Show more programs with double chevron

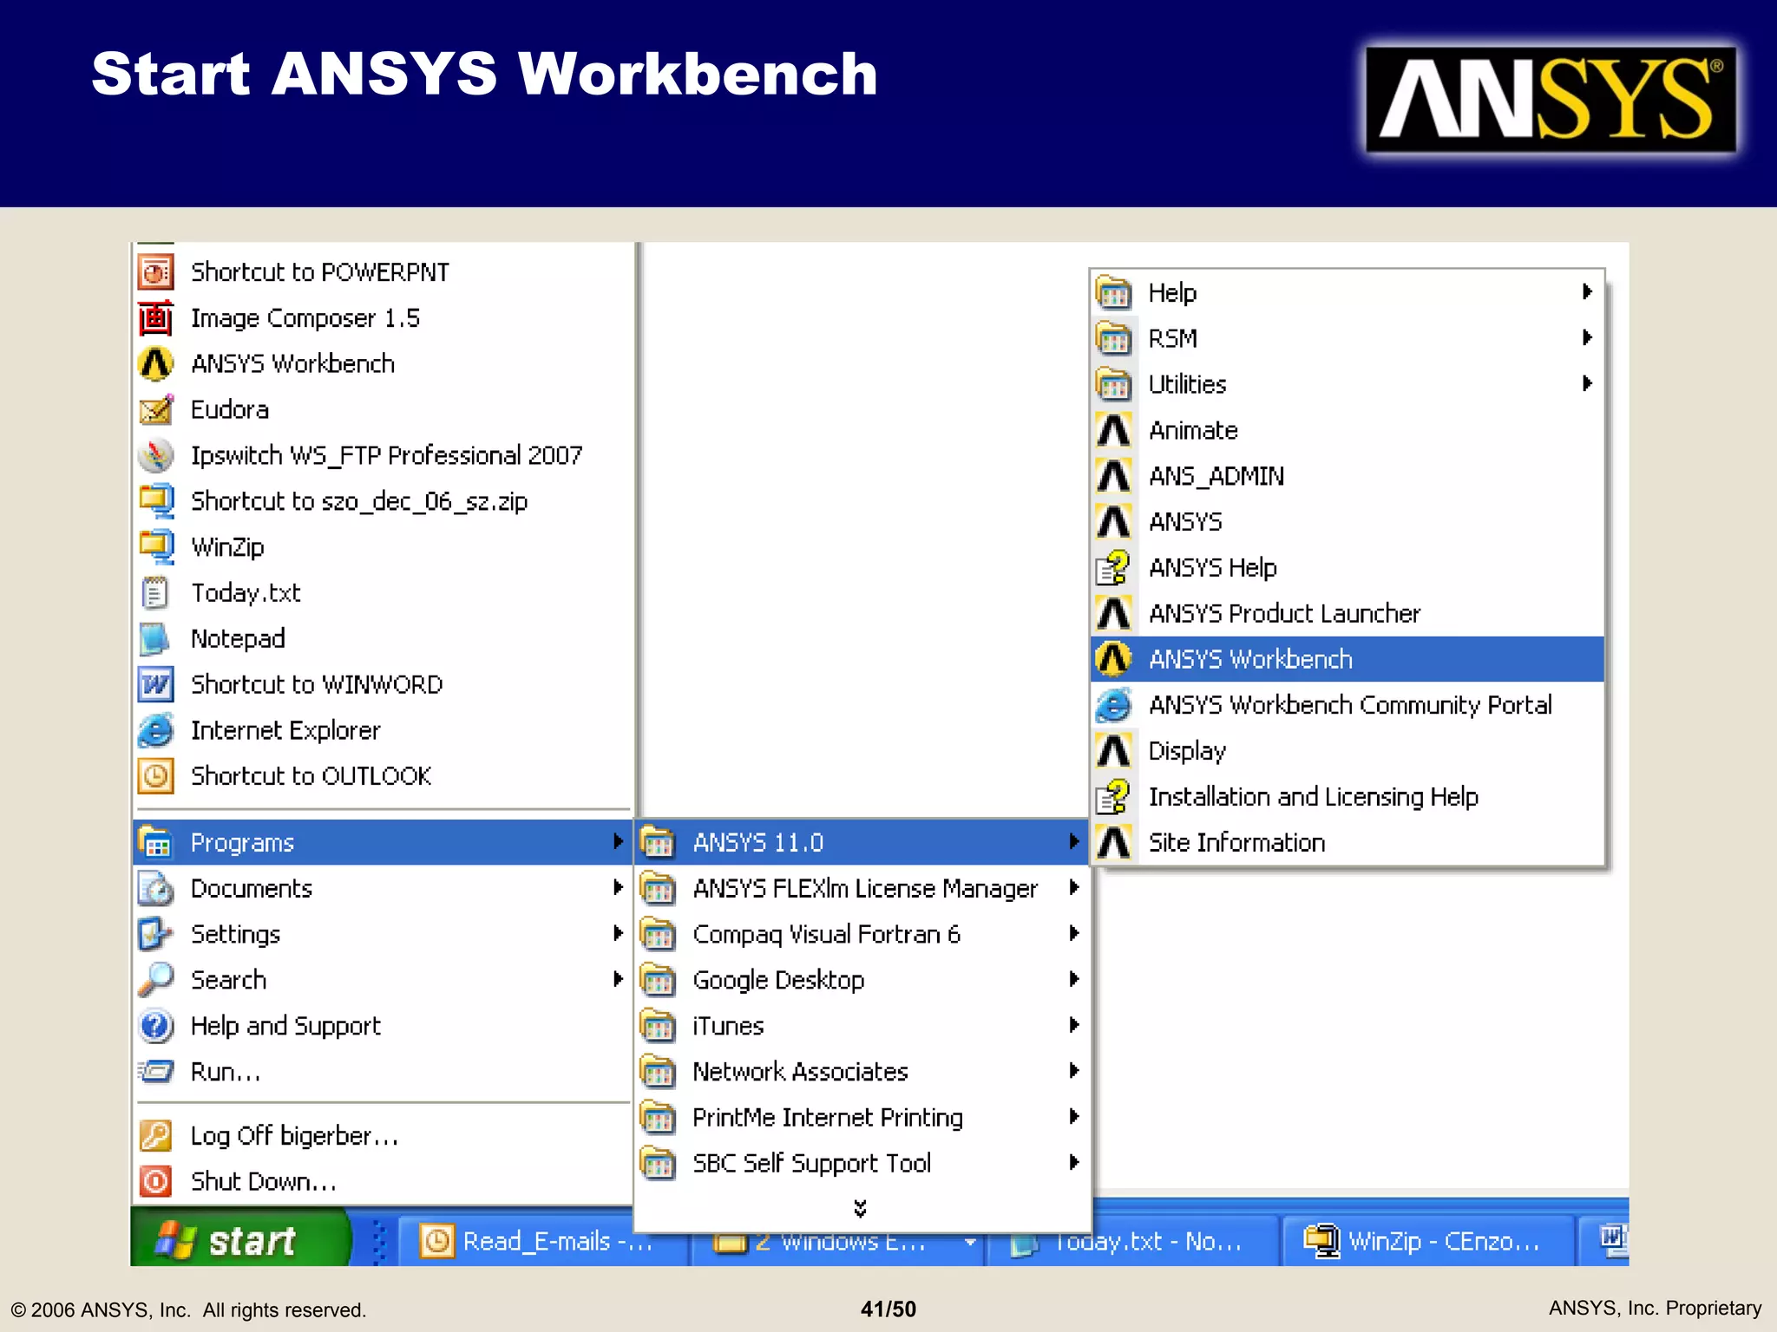[x=861, y=1208]
